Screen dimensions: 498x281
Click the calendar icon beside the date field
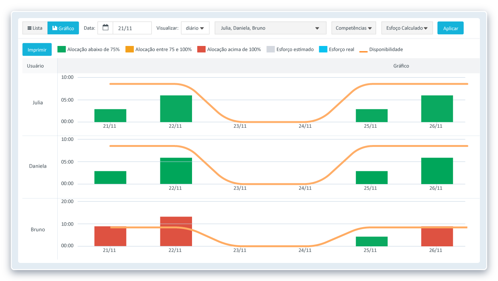[105, 28]
